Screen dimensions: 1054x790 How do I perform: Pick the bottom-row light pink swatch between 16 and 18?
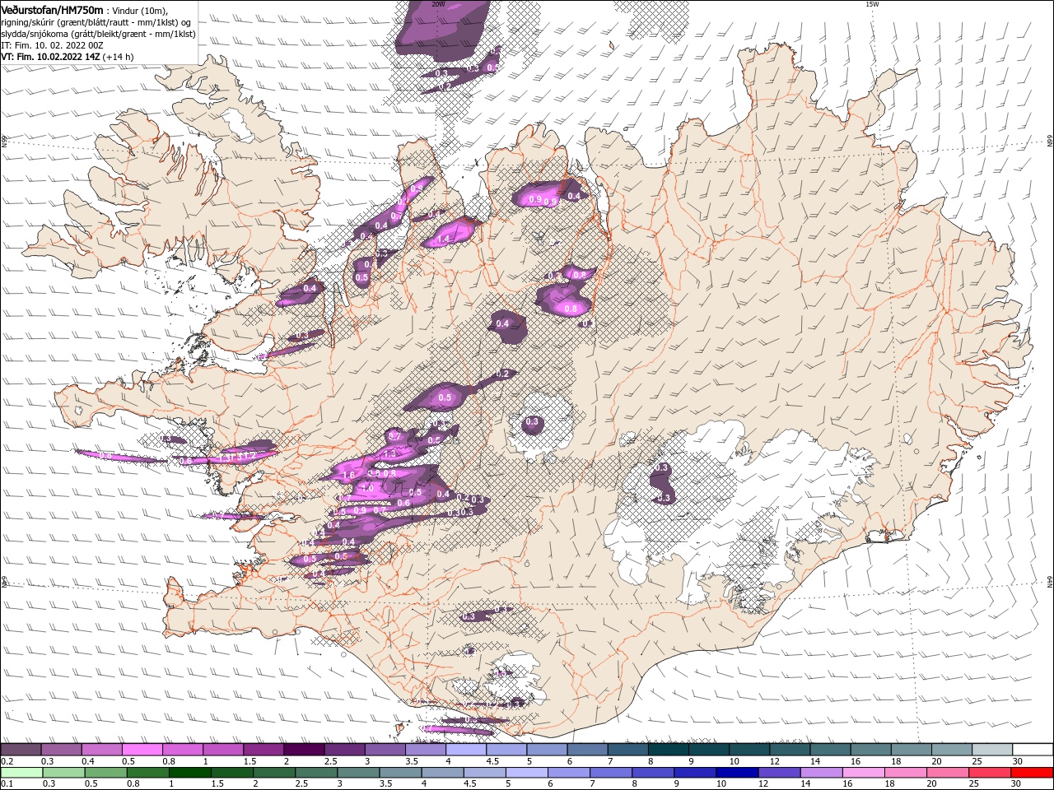coord(863,773)
